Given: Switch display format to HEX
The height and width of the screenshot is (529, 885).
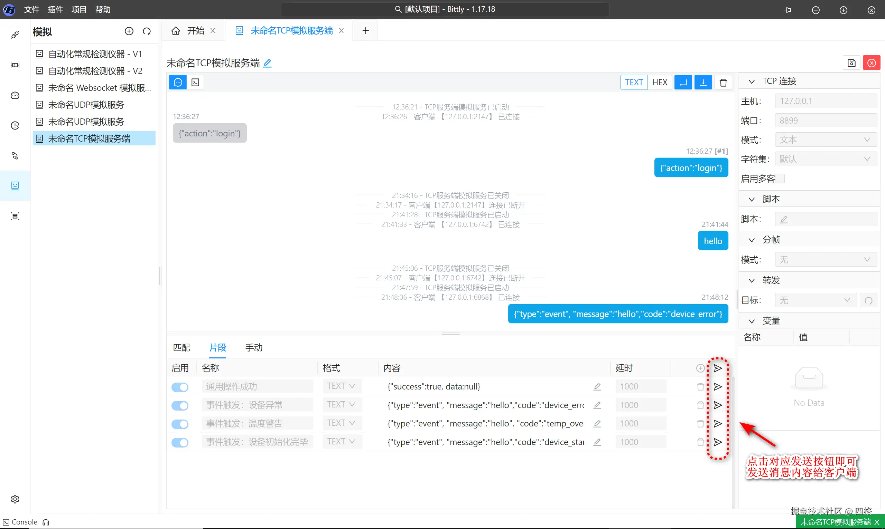Looking at the screenshot, I should [x=660, y=82].
